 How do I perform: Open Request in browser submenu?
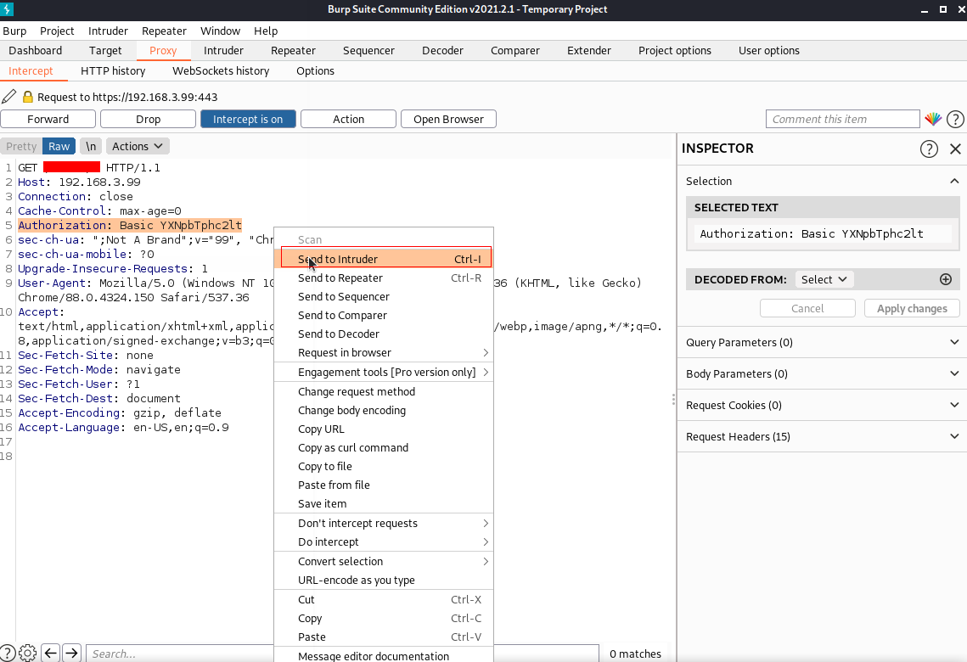point(384,352)
